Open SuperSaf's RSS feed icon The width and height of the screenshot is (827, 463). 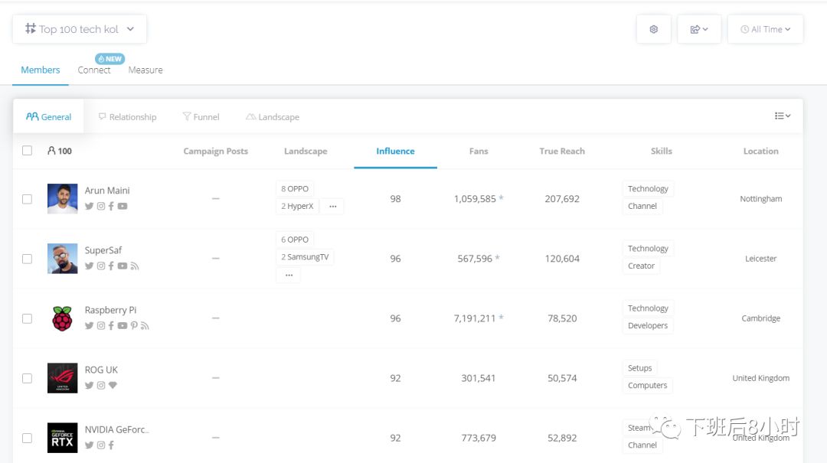135,266
